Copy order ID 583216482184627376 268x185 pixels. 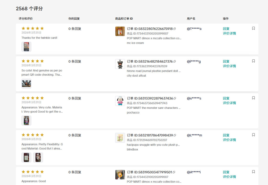175,61
